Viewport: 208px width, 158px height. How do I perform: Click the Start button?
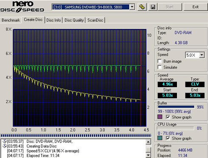(170, 7)
